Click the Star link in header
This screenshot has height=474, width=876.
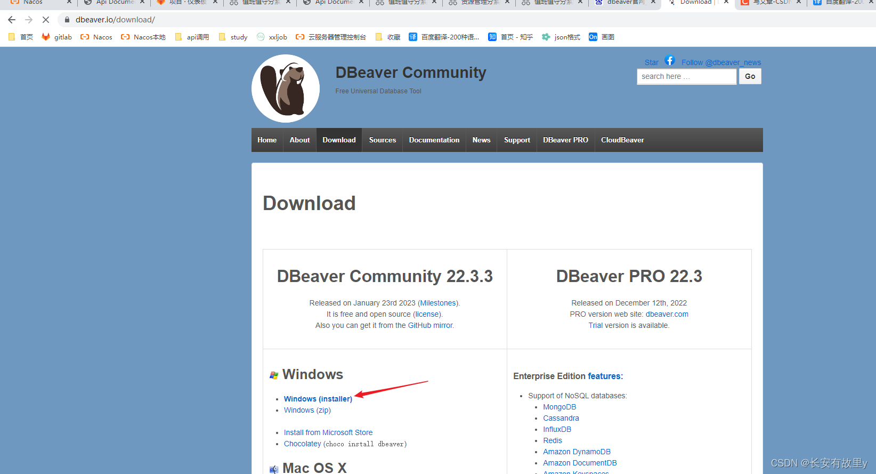coord(651,62)
